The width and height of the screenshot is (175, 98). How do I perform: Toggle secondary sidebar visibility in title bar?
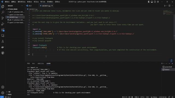point(155,2)
